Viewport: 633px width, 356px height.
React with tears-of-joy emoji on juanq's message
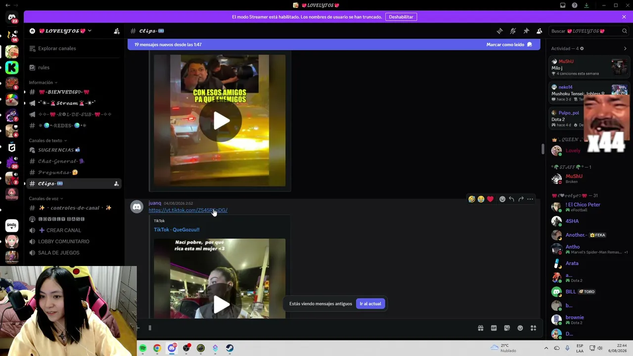[x=481, y=199]
